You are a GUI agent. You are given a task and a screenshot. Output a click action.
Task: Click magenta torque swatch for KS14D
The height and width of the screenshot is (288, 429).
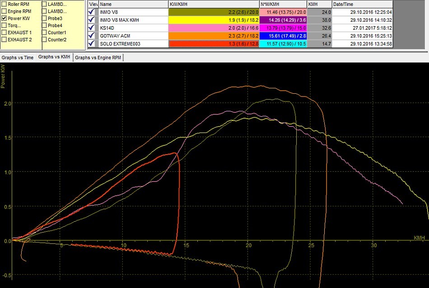pyautogui.click(x=283, y=28)
